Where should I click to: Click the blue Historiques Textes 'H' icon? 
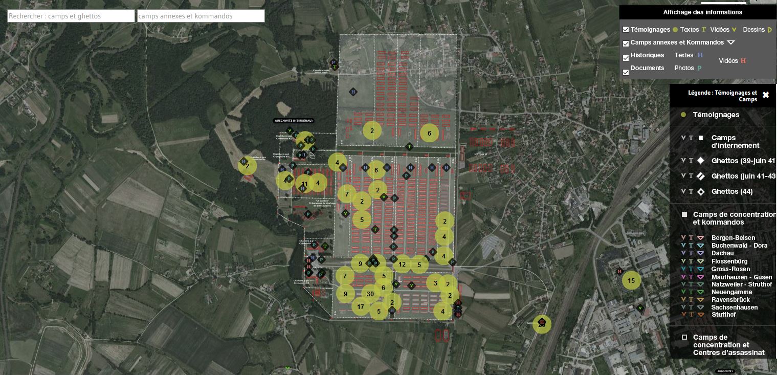click(700, 55)
